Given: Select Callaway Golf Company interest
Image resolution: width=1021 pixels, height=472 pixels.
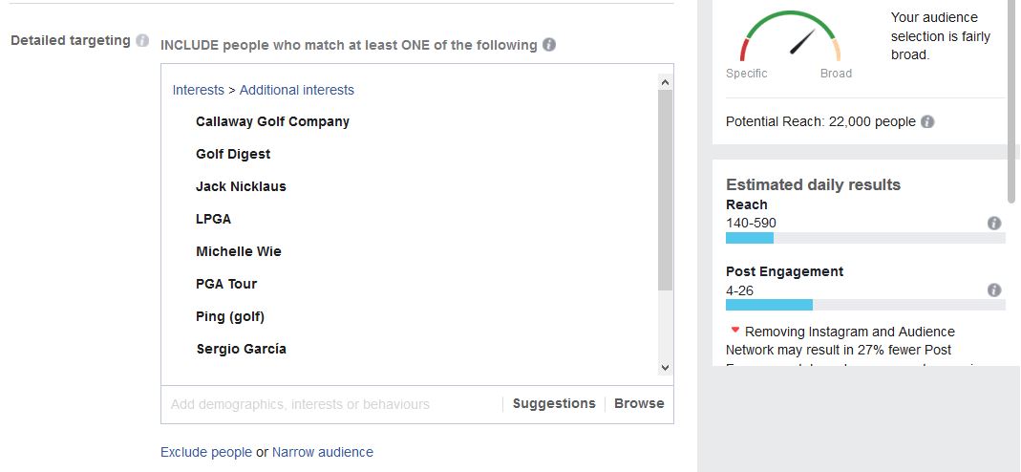Looking at the screenshot, I should 272,121.
